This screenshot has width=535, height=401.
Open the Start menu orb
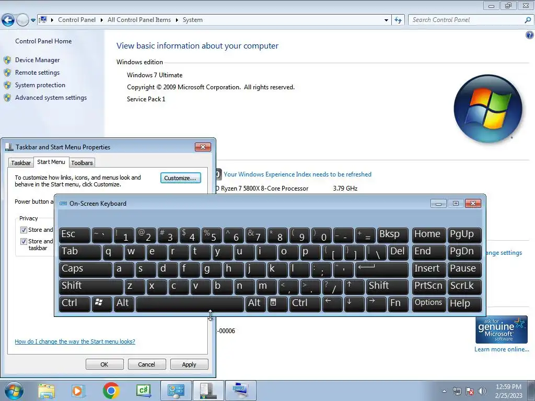point(14,391)
